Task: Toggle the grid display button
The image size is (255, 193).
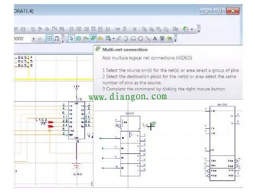Action: [50, 39]
